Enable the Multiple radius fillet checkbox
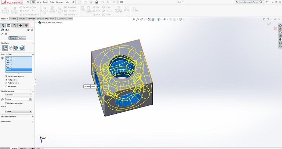Image resolution: width=282 pixels, height=149 pixels. click(x=6, y=103)
